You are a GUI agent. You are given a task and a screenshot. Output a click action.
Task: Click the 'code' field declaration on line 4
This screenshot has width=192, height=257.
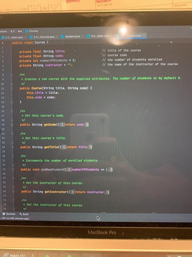tap(59, 56)
